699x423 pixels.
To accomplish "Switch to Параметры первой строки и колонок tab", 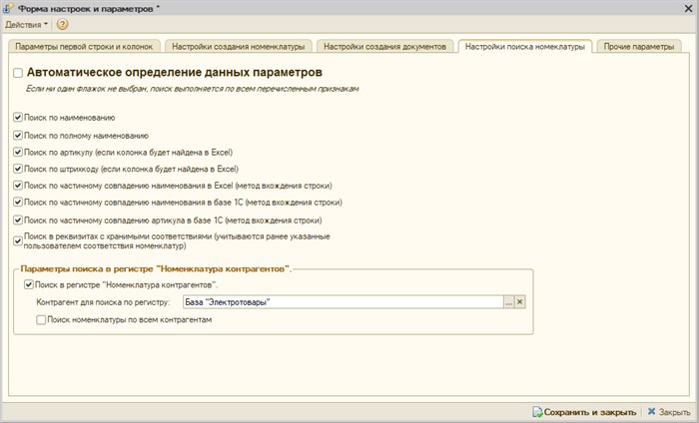I will [84, 46].
